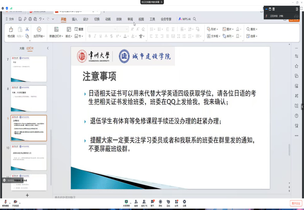This screenshot has width=304, height=210.
Task: Toggle Bold formatting in ribbon
Action: tap(90, 36)
